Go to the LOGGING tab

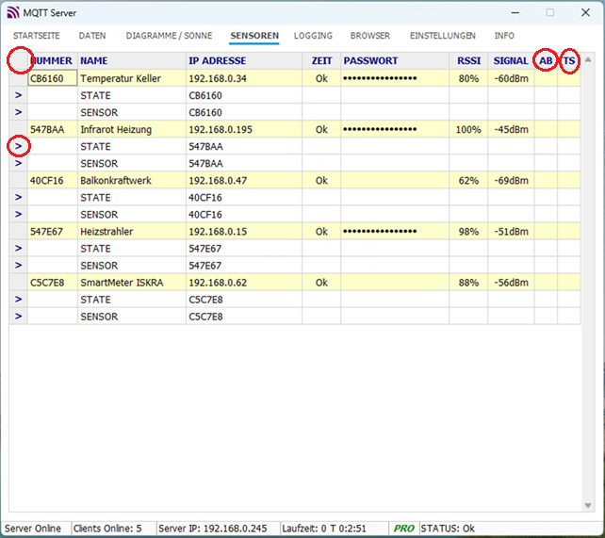click(313, 36)
